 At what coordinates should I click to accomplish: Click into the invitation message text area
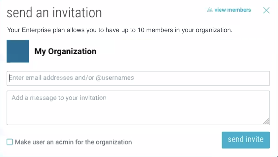point(138,108)
